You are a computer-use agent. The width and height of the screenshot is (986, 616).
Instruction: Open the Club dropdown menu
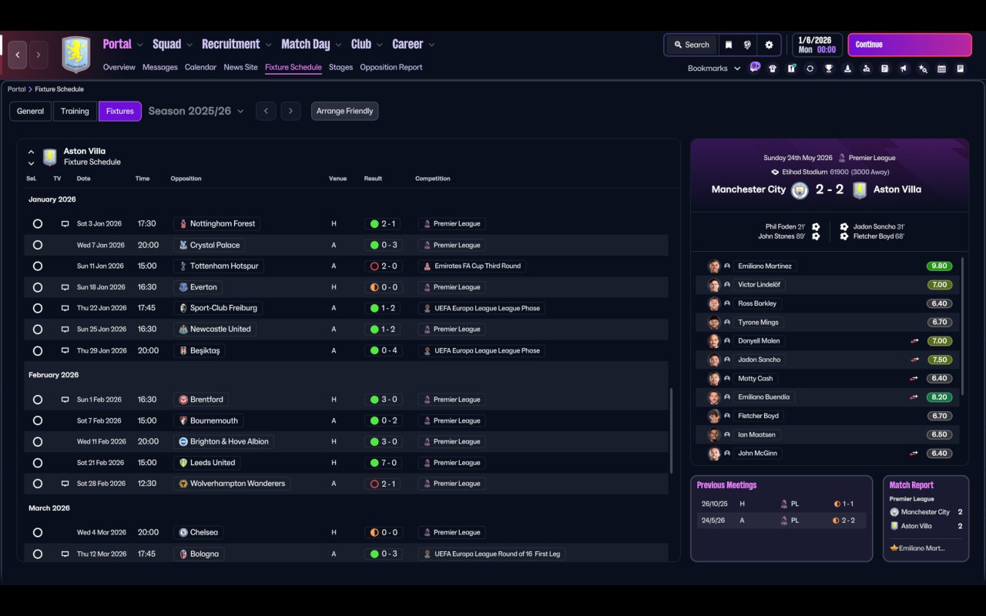[367, 45]
